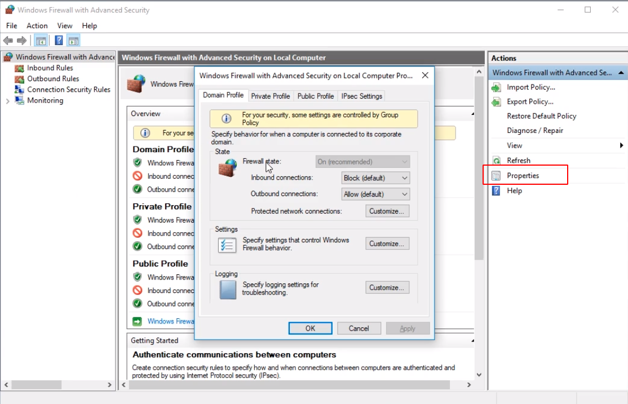Image resolution: width=628 pixels, height=404 pixels.
Task: Click Customize in Logging group
Action: pos(387,287)
